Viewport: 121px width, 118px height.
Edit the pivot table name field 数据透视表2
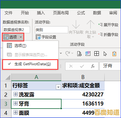pos(16,30)
